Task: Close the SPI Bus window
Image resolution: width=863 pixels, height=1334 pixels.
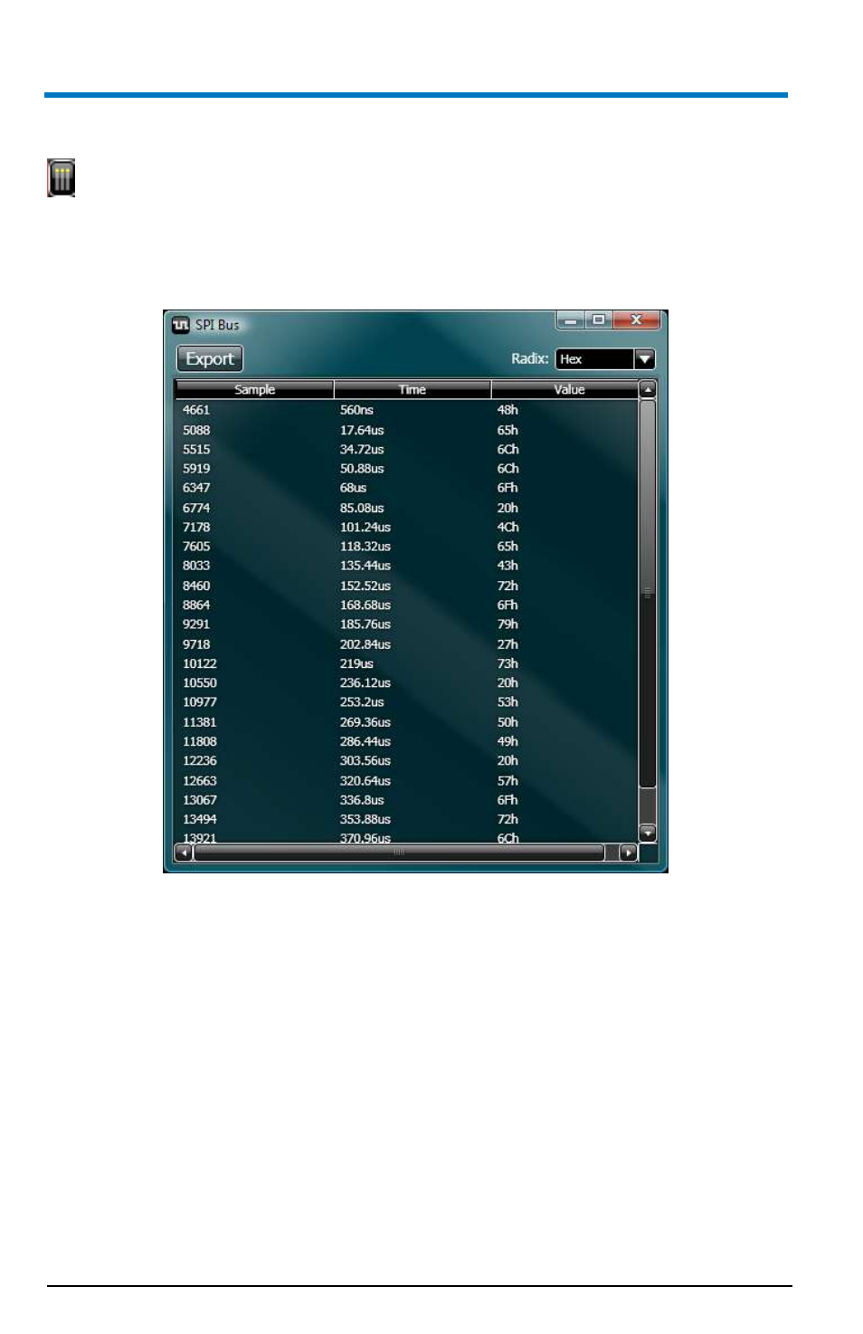Action: [x=636, y=320]
